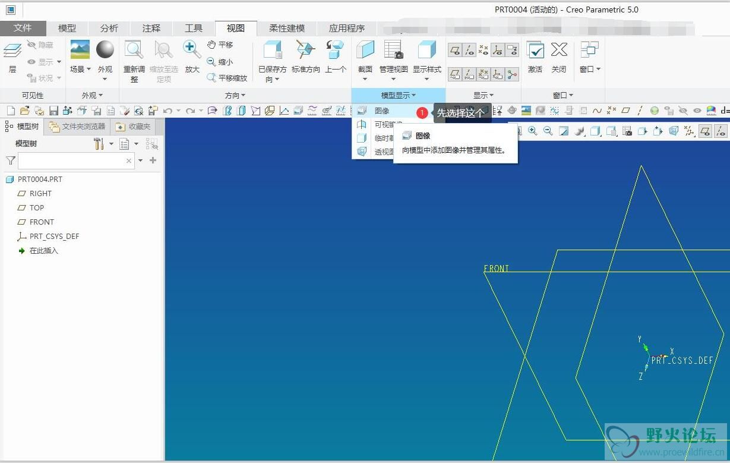This screenshot has width=730, height=463.
Task: Toggle coordinate system display in ribbon
Action: (x=498, y=50)
